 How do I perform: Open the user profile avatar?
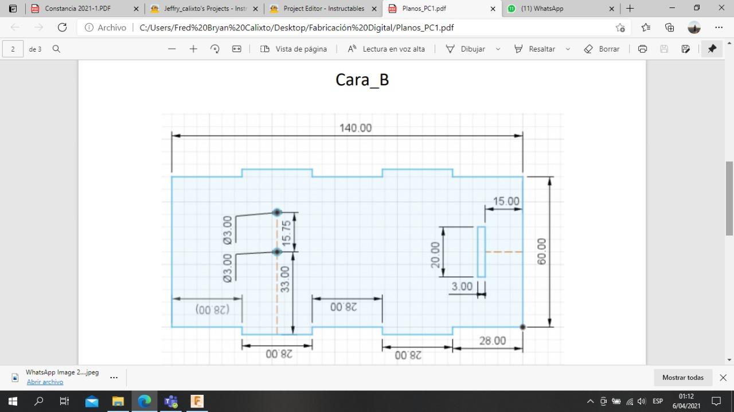(694, 28)
